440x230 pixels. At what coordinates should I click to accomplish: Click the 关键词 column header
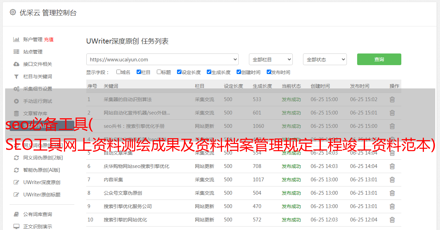(x=111, y=86)
